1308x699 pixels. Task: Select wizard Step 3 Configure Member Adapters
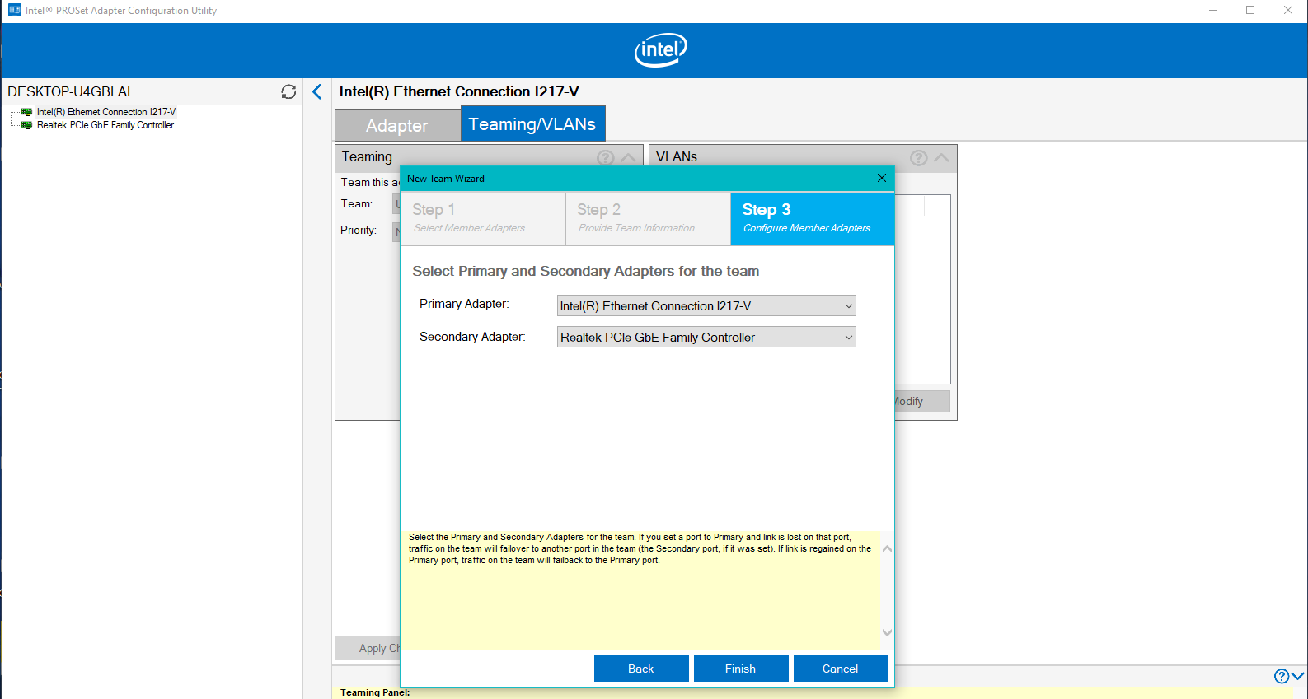pyautogui.click(x=813, y=218)
